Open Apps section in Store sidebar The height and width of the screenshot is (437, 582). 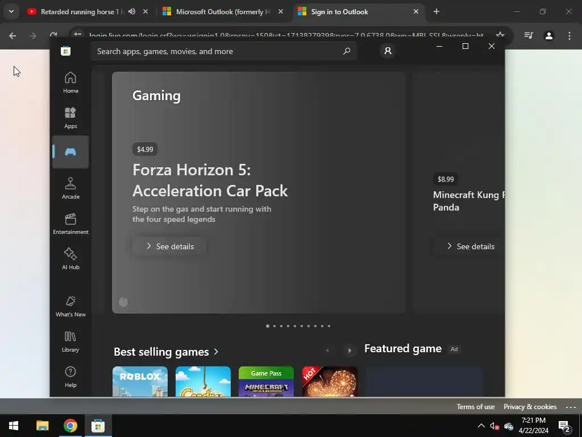point(70,118)
